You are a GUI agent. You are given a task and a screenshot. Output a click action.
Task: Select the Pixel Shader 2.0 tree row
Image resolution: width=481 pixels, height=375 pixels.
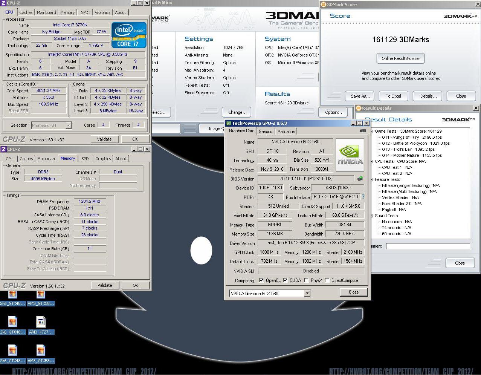coord(402,204)
